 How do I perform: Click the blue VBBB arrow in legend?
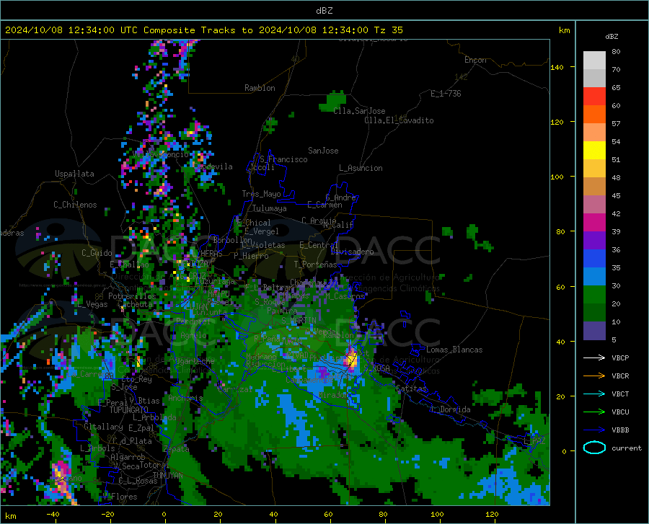594,430
